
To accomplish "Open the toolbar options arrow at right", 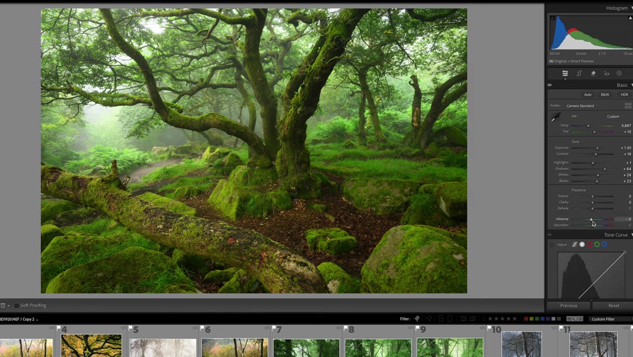I will 539,306.
